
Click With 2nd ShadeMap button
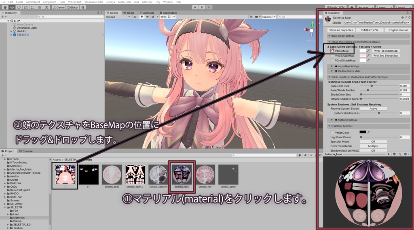pos(385,56)
